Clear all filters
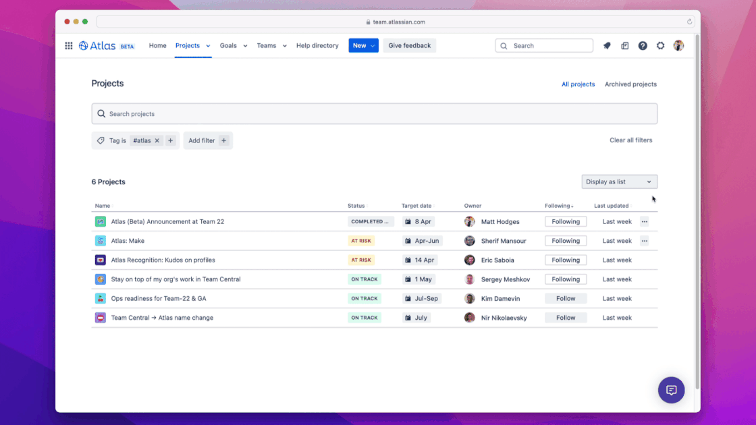Image resolution: width=756 pixels, height=425 pixels. [630, 140]
